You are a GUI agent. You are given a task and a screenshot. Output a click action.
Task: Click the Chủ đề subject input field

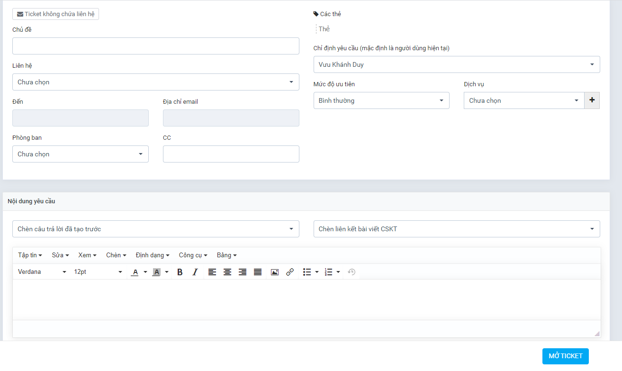click(155, 46)
